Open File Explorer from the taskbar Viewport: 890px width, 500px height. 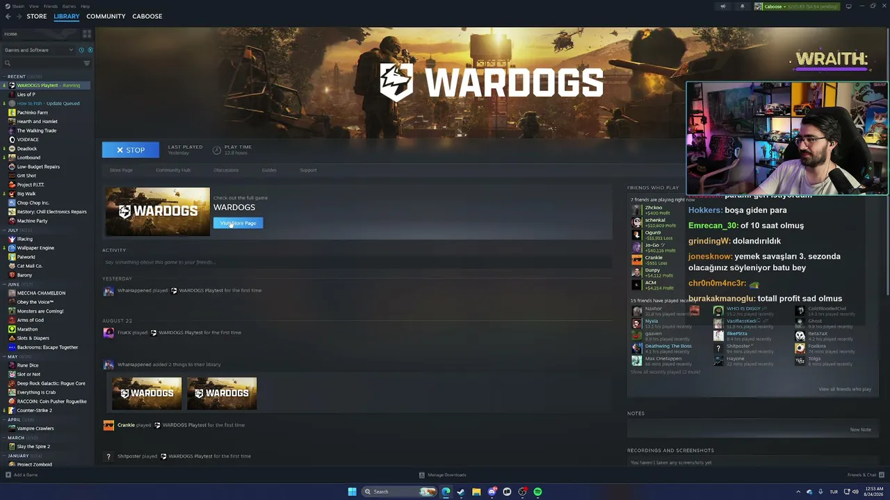coord(476,492)
